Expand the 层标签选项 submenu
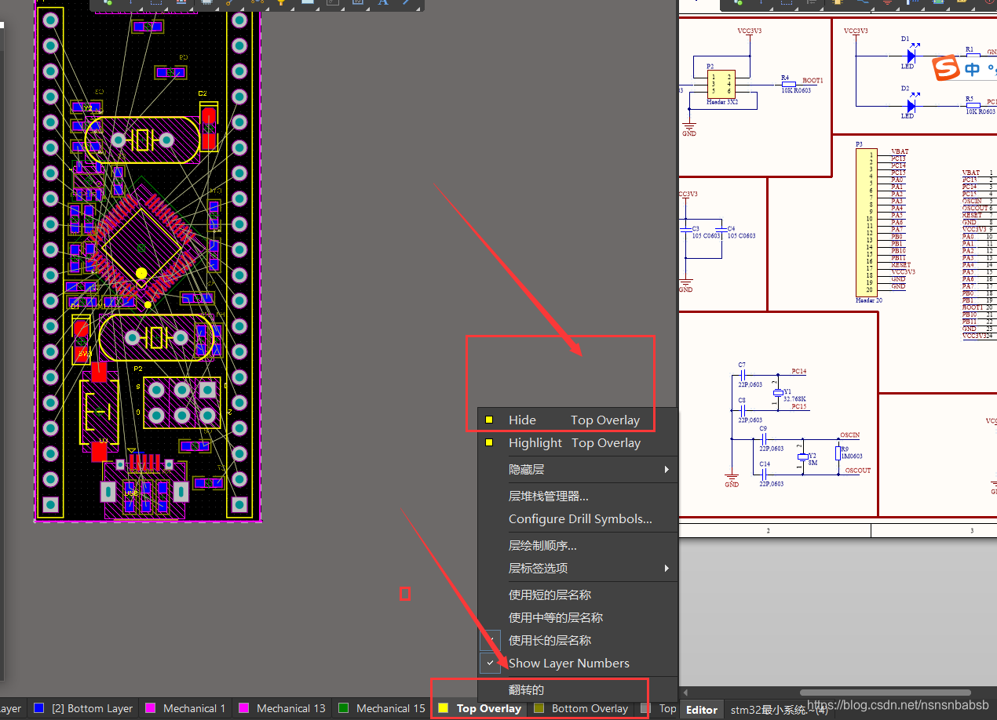 point(578,568)
